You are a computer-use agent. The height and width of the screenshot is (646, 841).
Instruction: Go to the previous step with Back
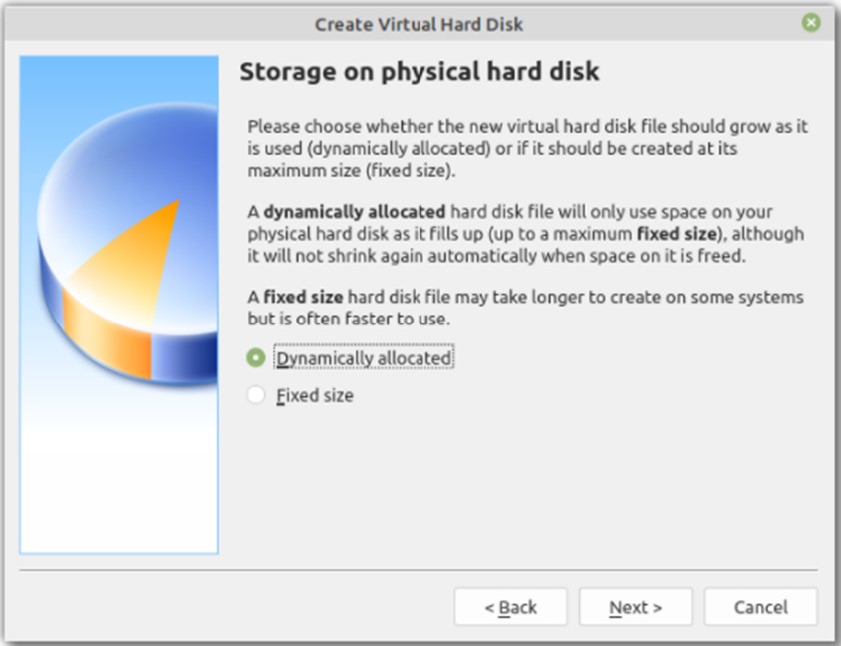[510, 607]
